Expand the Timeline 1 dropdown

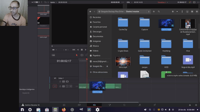coord(167,2)
